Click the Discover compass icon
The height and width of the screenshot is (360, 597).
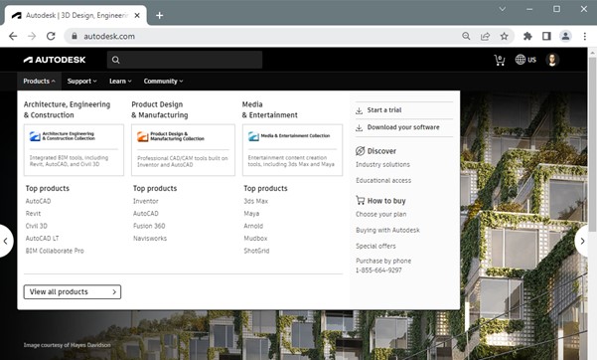click(360, 151)
